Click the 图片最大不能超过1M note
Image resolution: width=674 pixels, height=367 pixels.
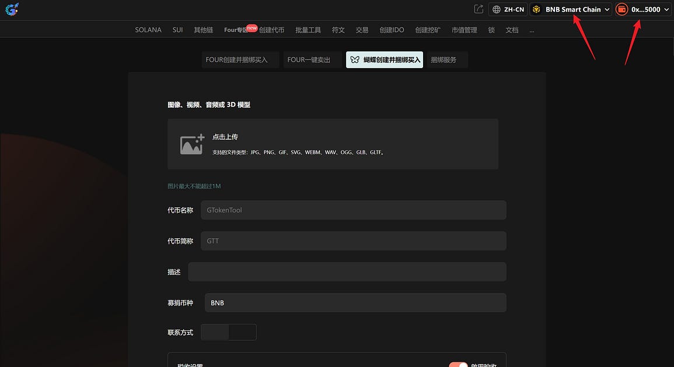click(194, 186)
